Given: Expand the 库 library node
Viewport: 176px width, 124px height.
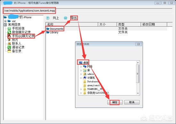Looking at the screenshot, I should [81, 70].
